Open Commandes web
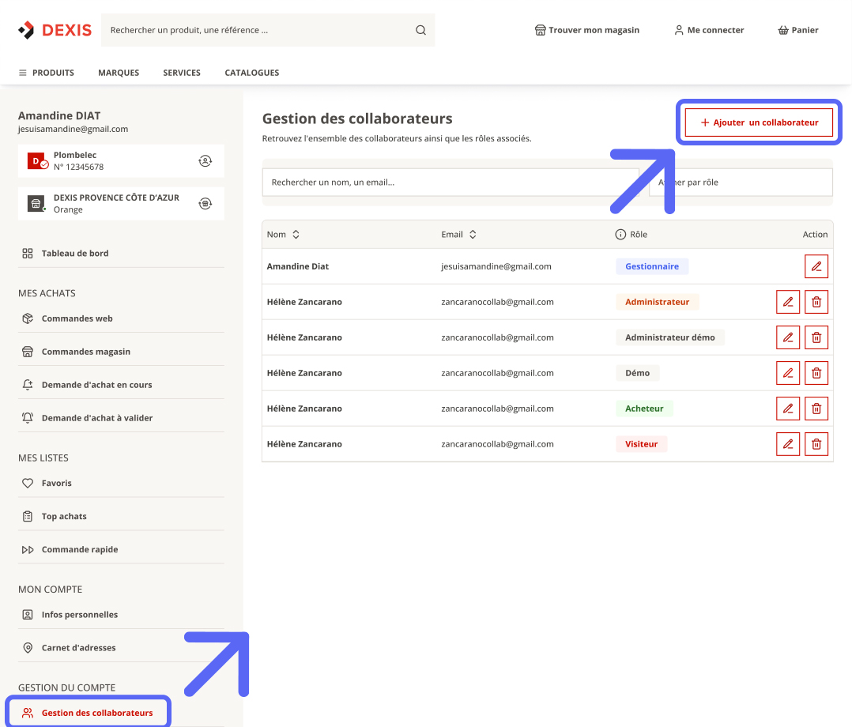 pyautogui.click(x=121, y=318)
